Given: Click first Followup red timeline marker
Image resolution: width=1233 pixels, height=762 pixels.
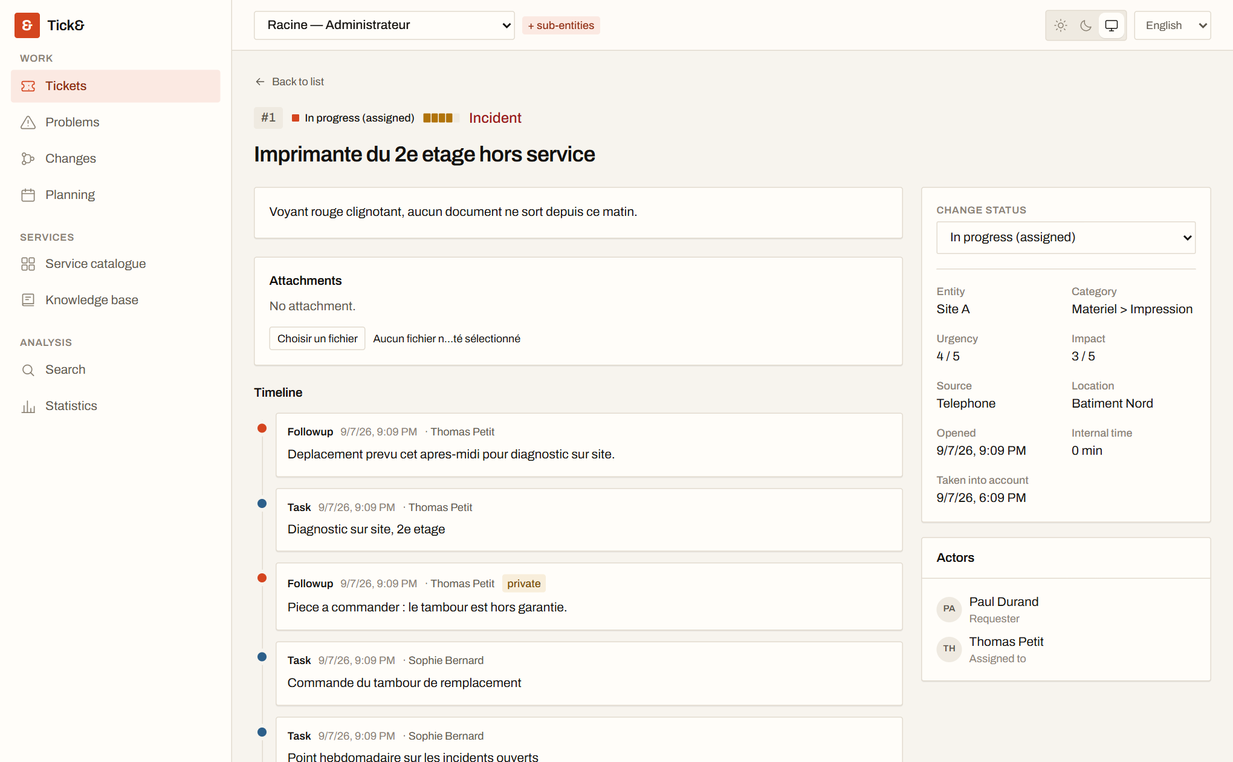Looking at the screenshot, I should (262, 428).
